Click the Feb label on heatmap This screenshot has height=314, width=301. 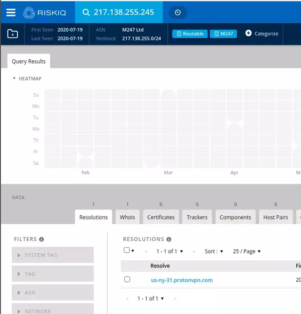tap(86, 172)
